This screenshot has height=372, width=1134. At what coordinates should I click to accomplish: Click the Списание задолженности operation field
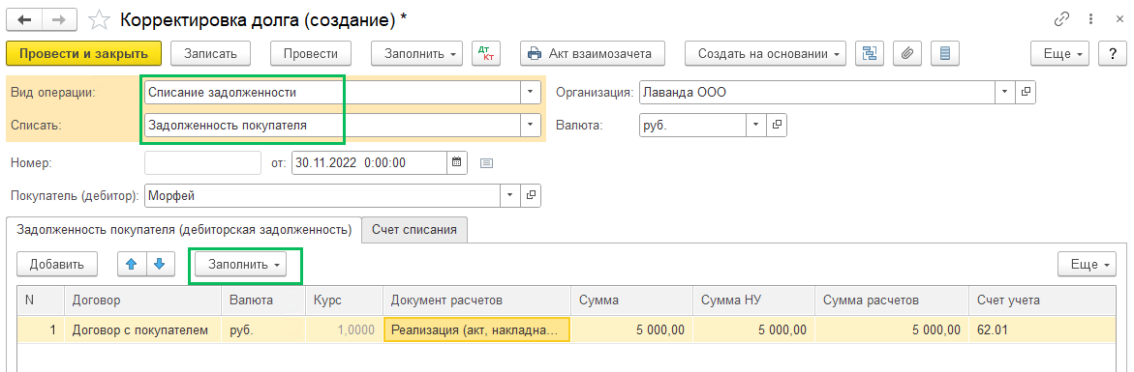[x=333, y=93]
